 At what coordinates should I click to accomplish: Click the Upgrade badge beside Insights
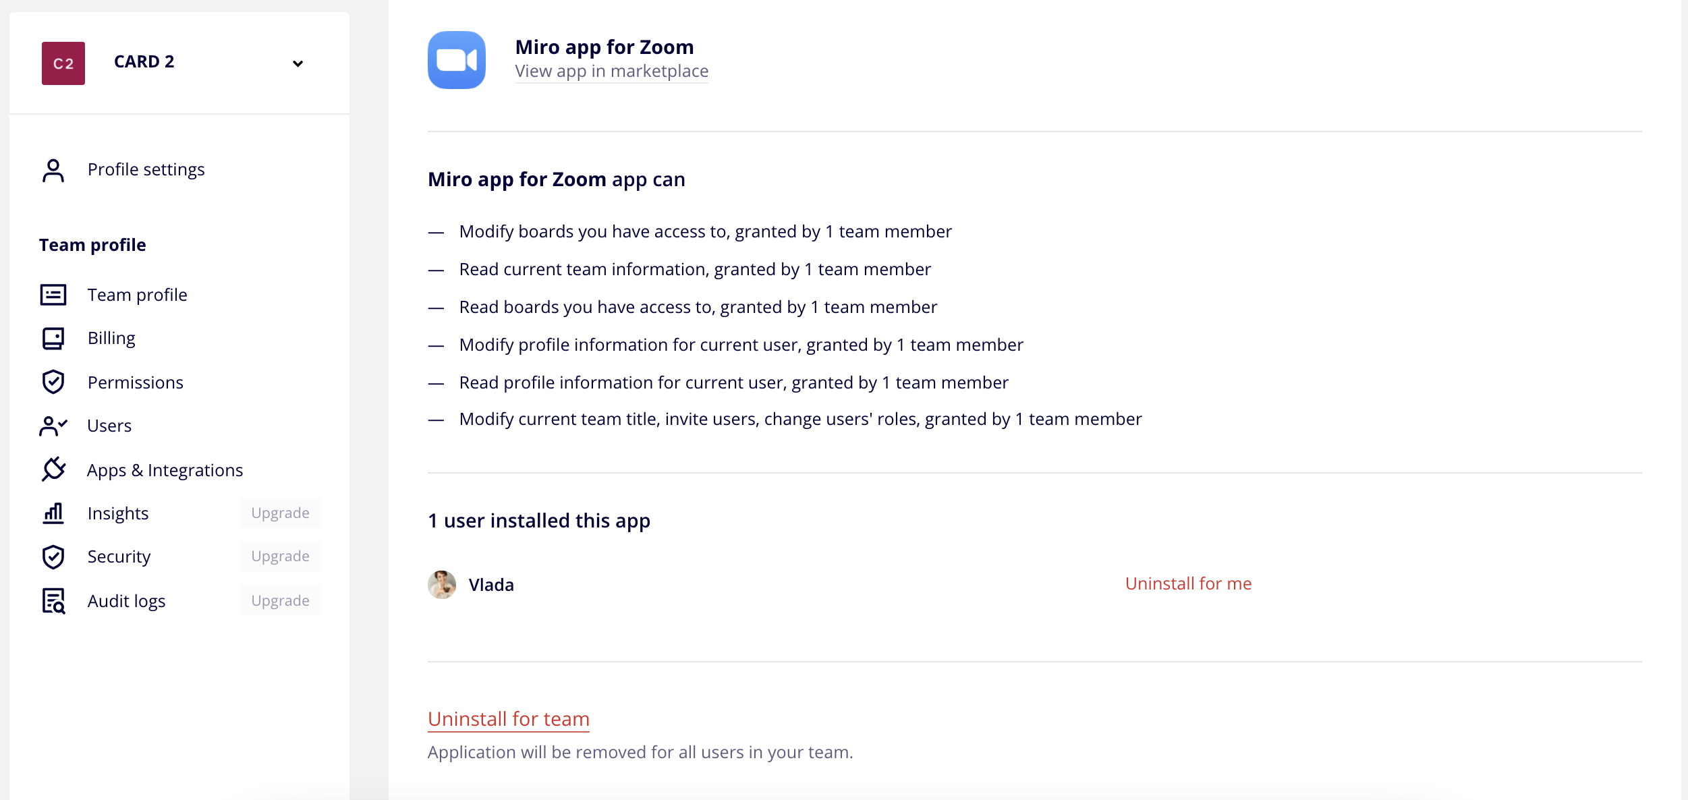tap(280, 513)
